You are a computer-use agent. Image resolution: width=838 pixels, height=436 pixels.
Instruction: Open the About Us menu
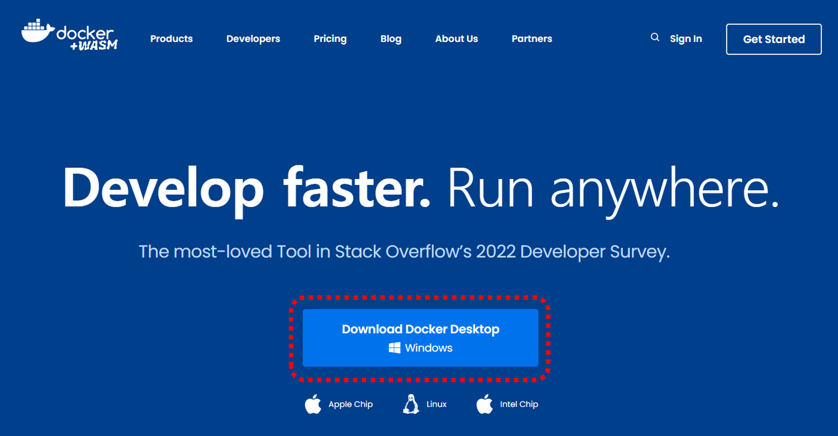click(456, 39)
